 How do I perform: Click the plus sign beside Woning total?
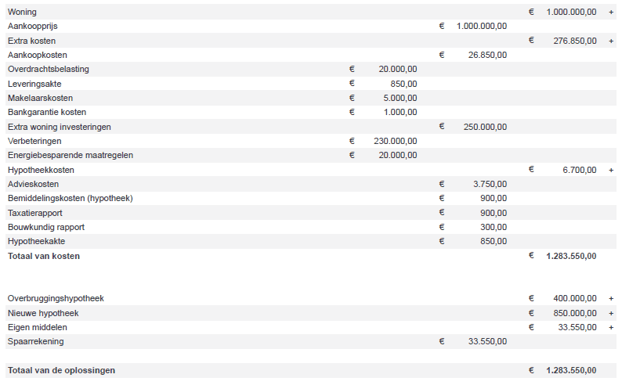[611, 13]
